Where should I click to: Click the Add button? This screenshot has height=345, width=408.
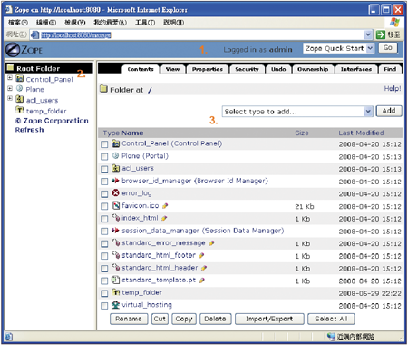tap(389, 111)
